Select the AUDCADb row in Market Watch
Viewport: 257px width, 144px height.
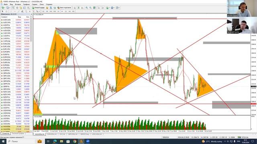(15, 20)
